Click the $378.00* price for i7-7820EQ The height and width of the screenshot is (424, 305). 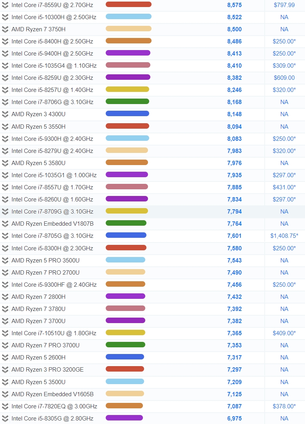pos(284,406)
